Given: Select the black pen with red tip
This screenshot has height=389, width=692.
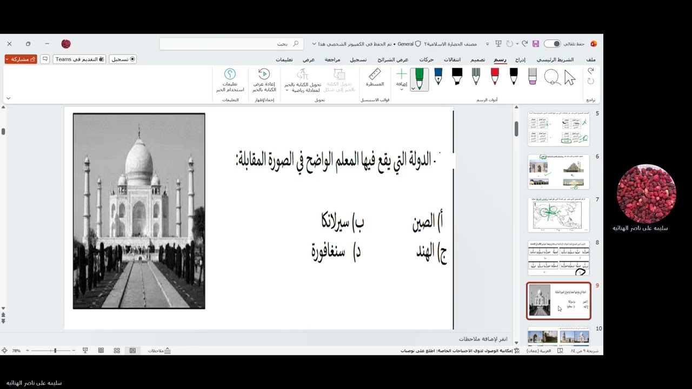Looking at the screenshot, I should point(514,77).
